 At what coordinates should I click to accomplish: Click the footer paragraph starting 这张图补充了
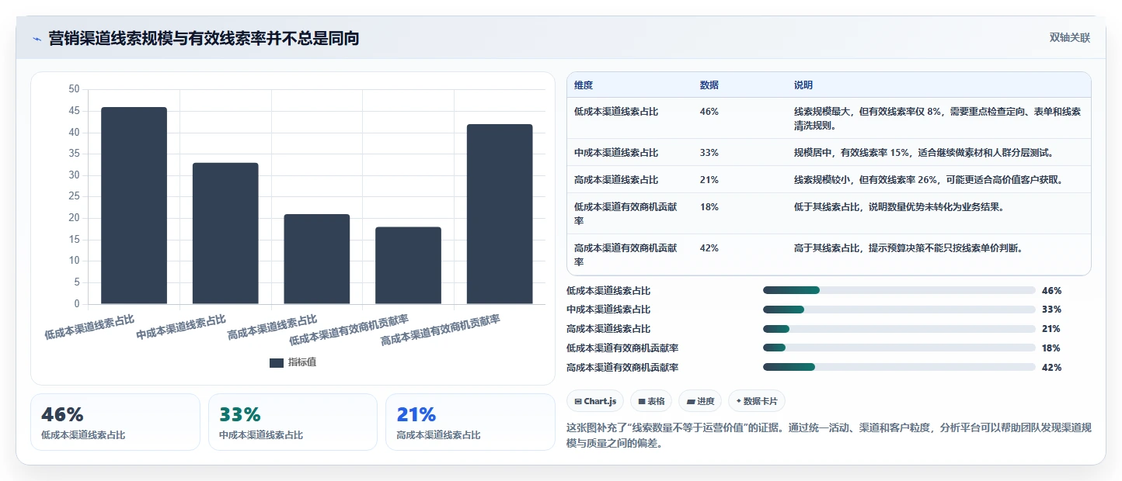point(829,436)
